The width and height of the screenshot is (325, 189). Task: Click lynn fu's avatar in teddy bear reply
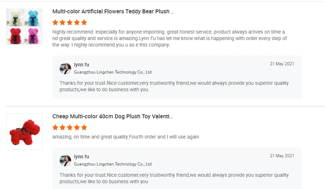(65, 69)
